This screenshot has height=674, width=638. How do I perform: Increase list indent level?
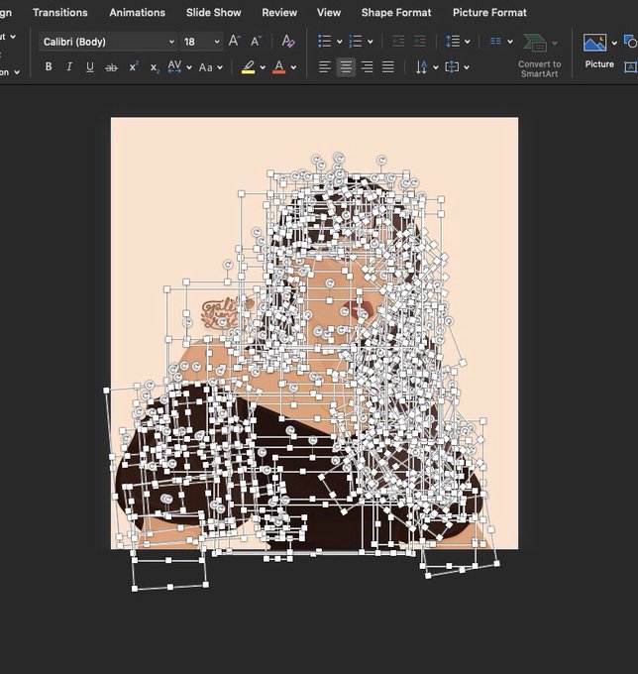point(419,42)
